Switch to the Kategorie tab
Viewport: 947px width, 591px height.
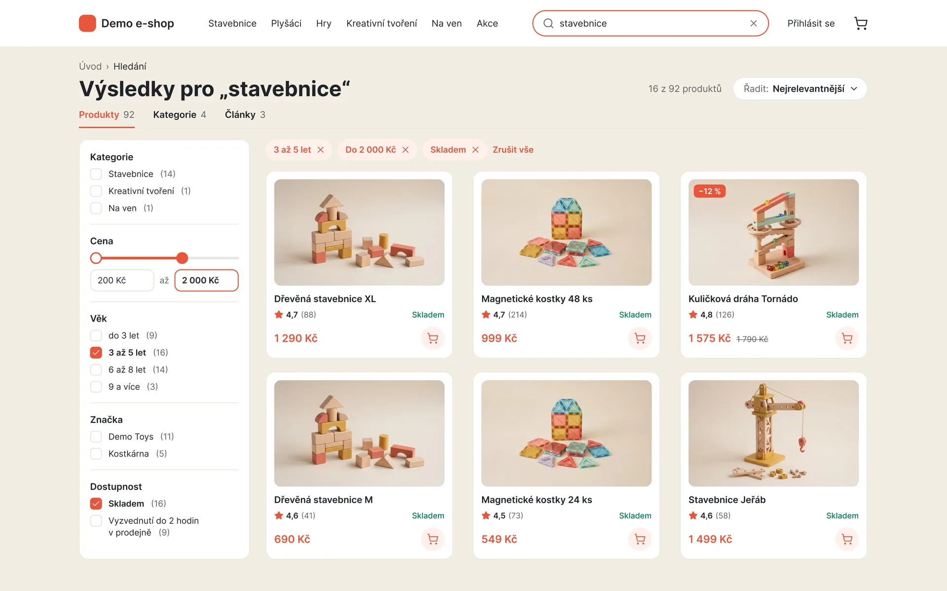pyautogui.click(x=180, y=115)
